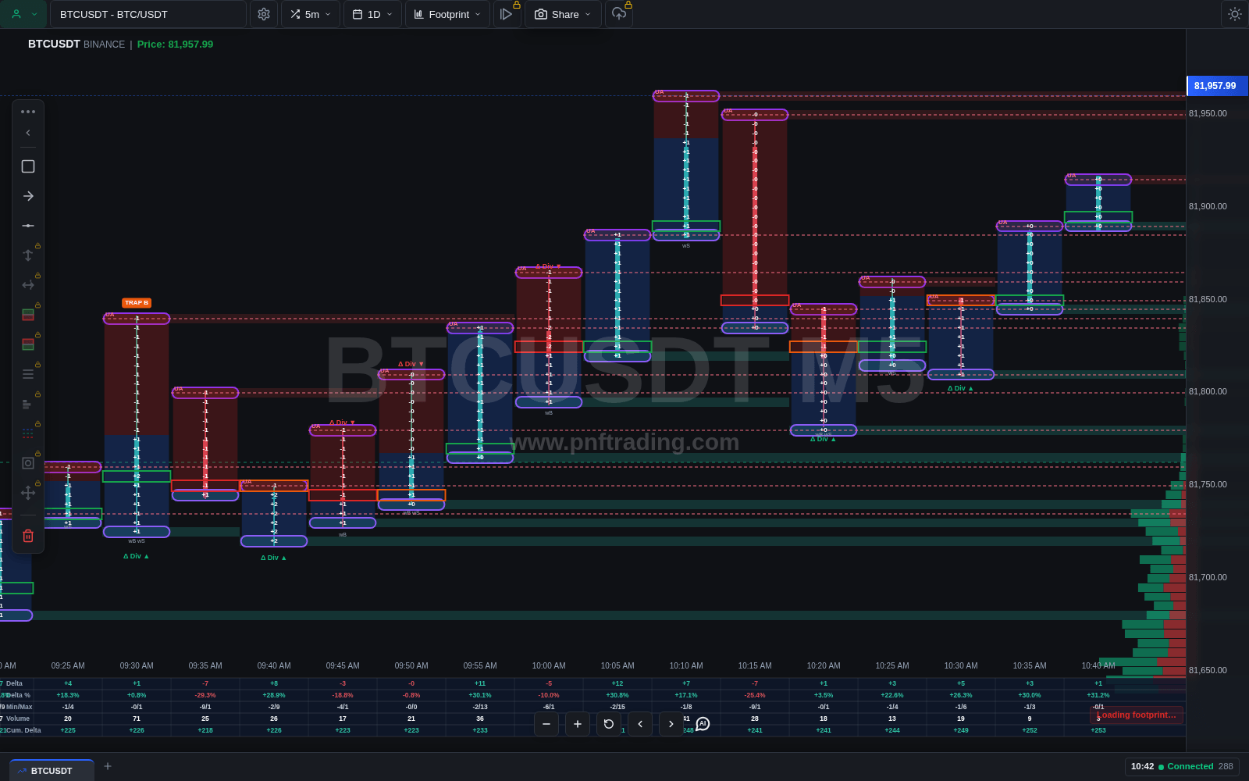Click the Loading footprint status message
Screen dimensions: 1249x781
tap(1137, 715)
